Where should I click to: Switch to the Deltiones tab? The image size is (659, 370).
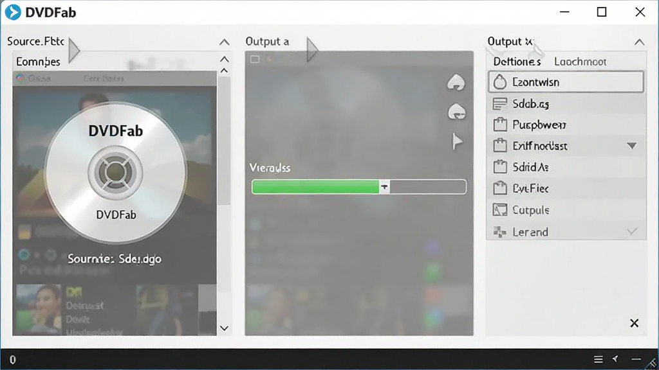click(517, 62)
